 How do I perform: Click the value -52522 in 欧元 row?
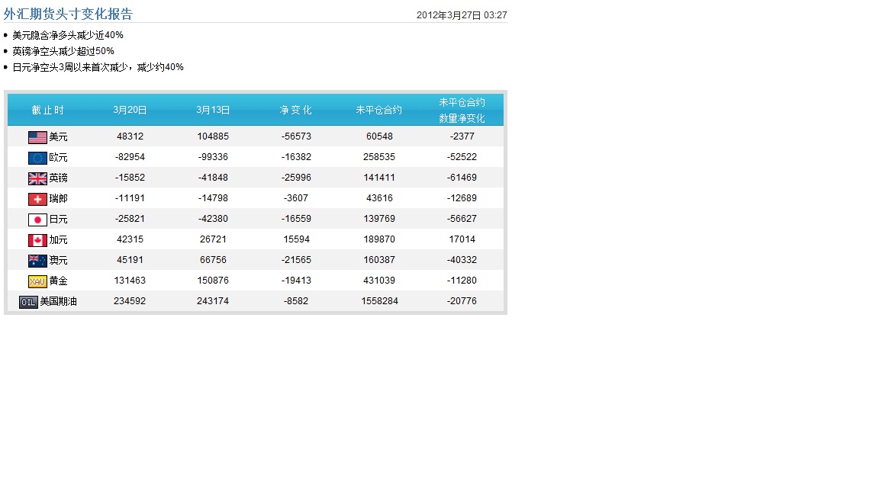462,157
